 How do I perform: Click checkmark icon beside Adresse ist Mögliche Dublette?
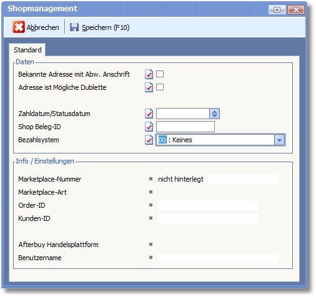pos(149,87)
